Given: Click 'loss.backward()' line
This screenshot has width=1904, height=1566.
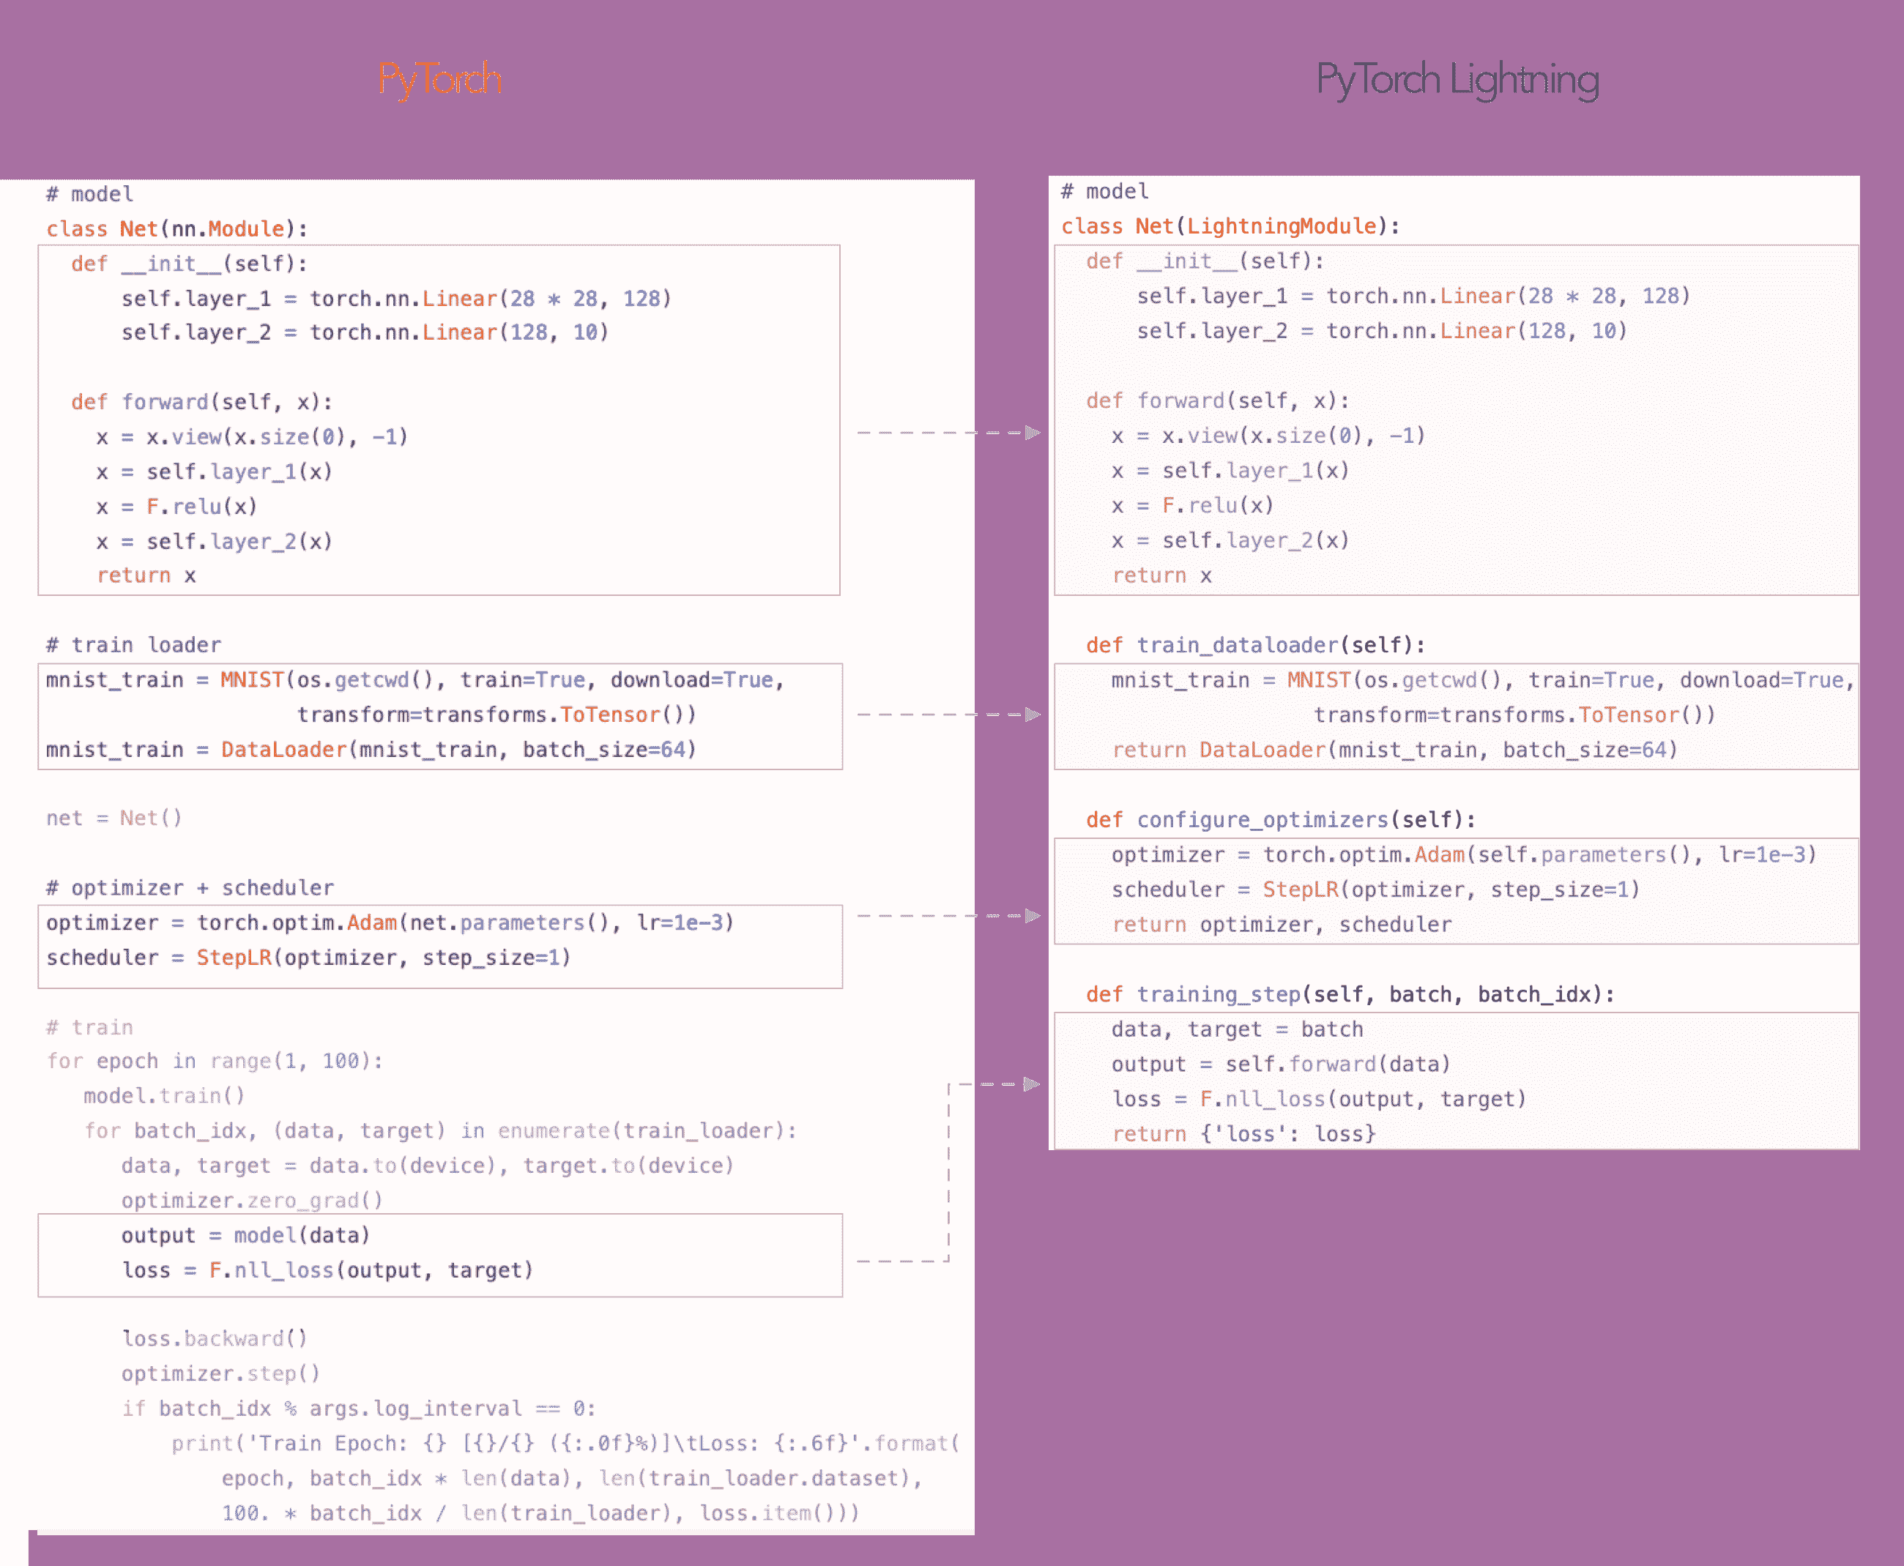Looking at the screenshot, I should pos(215,1338).
